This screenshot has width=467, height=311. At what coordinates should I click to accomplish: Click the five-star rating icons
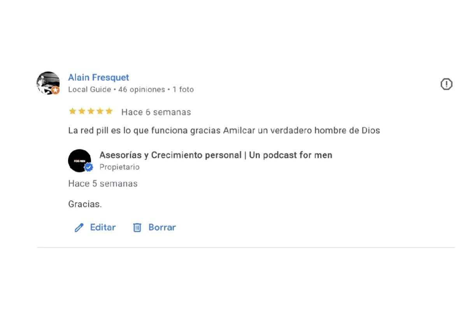[91, 112]
